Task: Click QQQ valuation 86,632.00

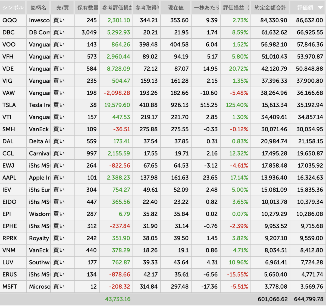Action: click(309, 20)
